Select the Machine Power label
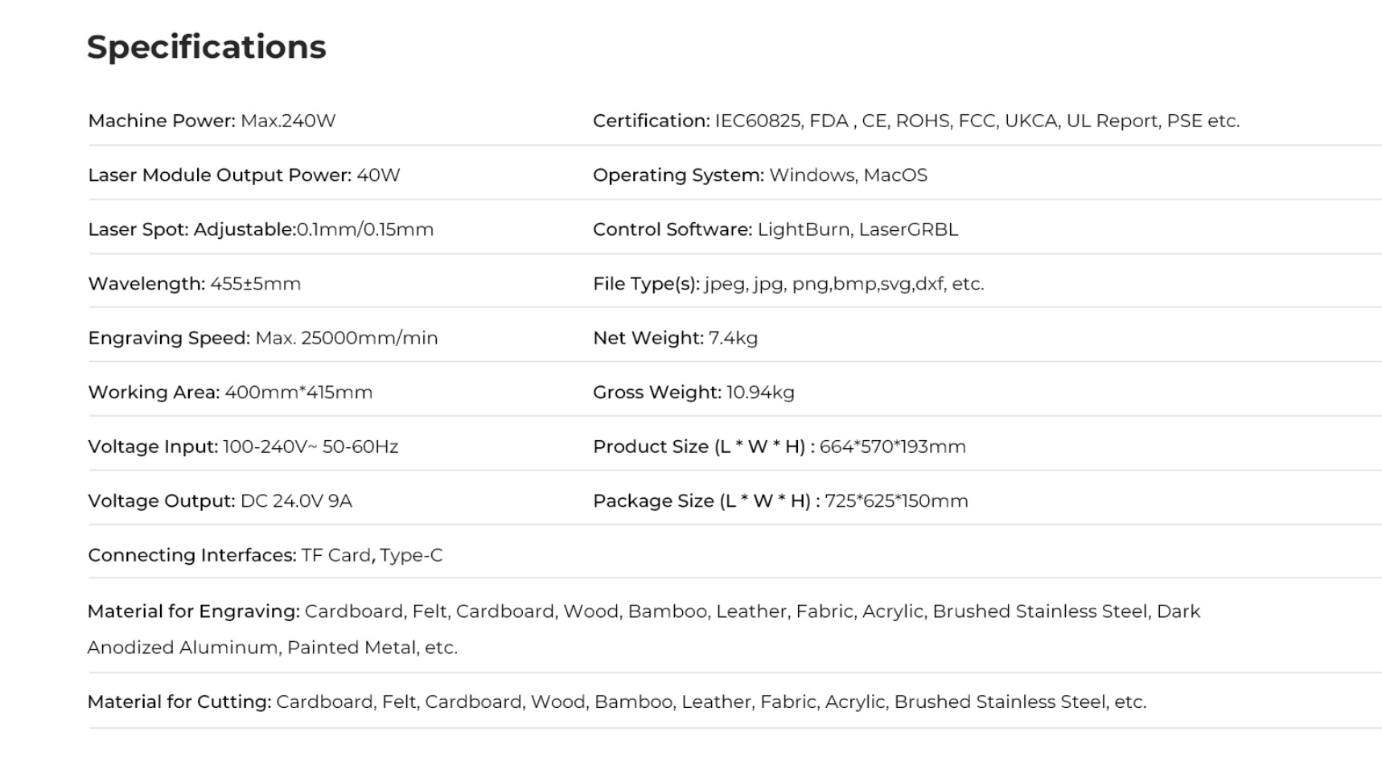 pyautogui.click(x=162, y=121)
